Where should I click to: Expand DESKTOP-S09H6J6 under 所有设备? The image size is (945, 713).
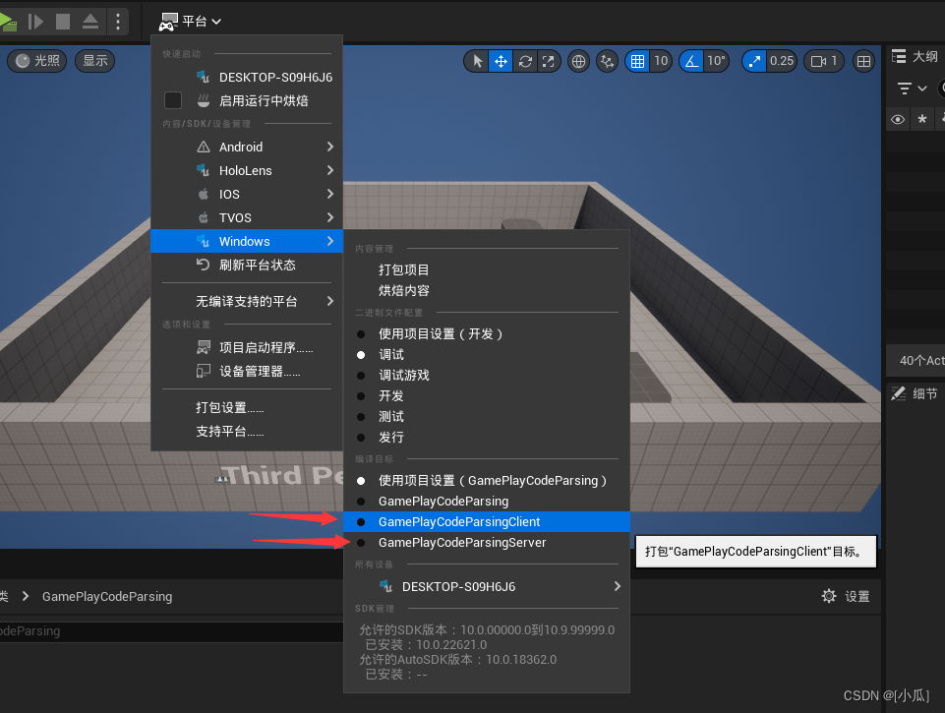point(487,586)
